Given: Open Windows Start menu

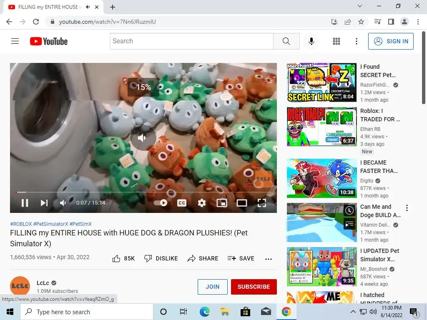Looking at the screenshot, I should (x=10, y=312).
